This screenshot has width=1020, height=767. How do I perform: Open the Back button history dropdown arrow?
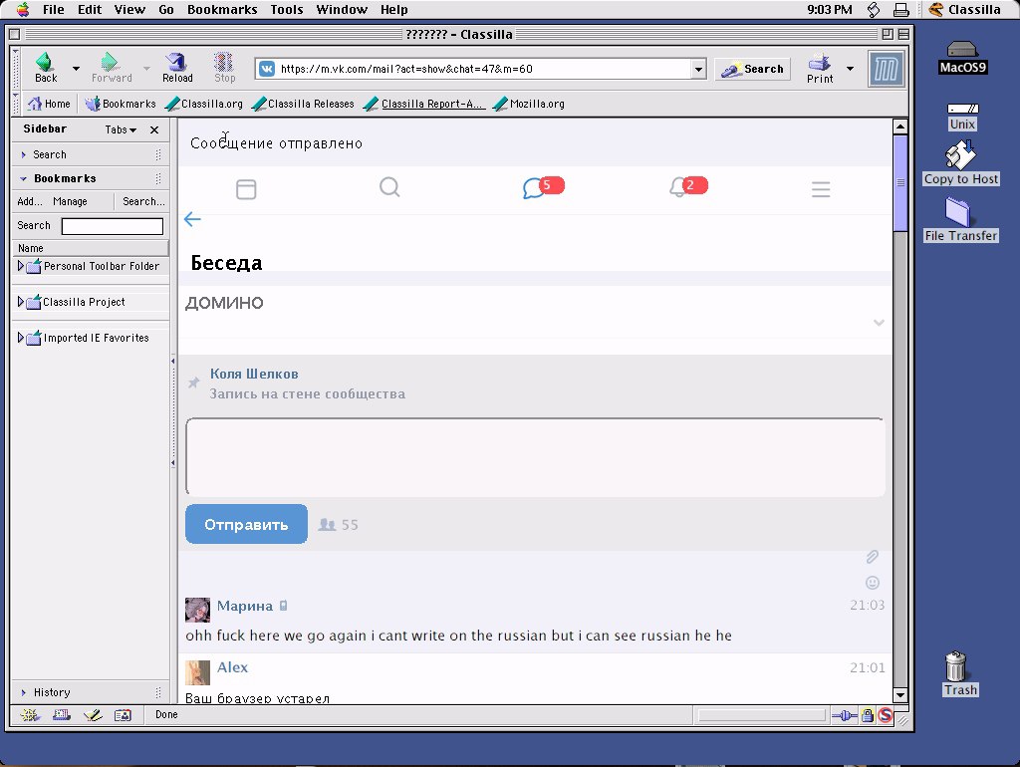(x=76, y=69)
